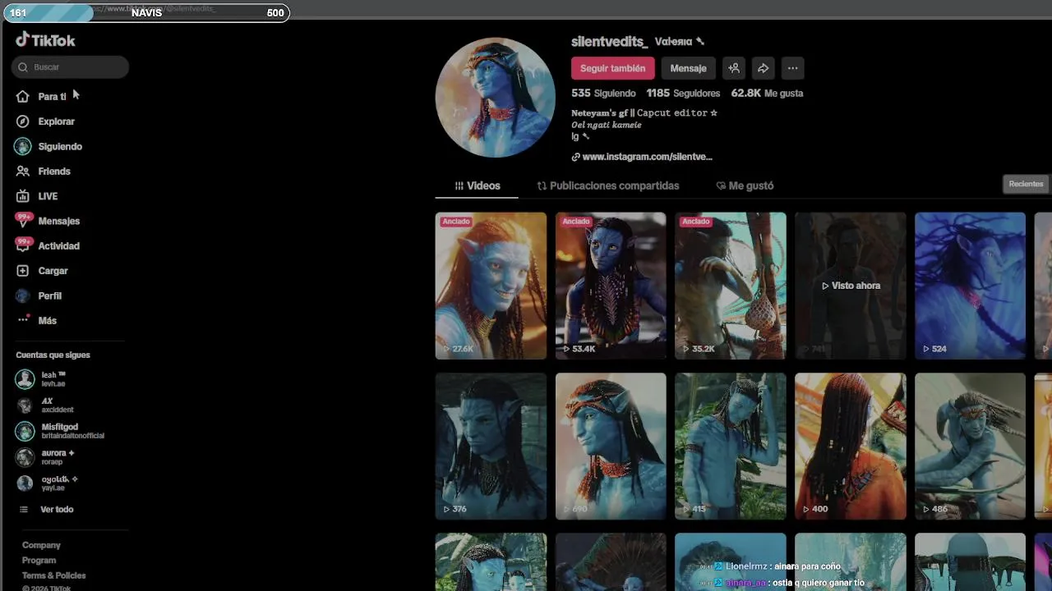Screen dimensions: 1052x591
Task: Click the 62.8K Me gusta count
Action: pyautogui.click(x=767, y=94)
